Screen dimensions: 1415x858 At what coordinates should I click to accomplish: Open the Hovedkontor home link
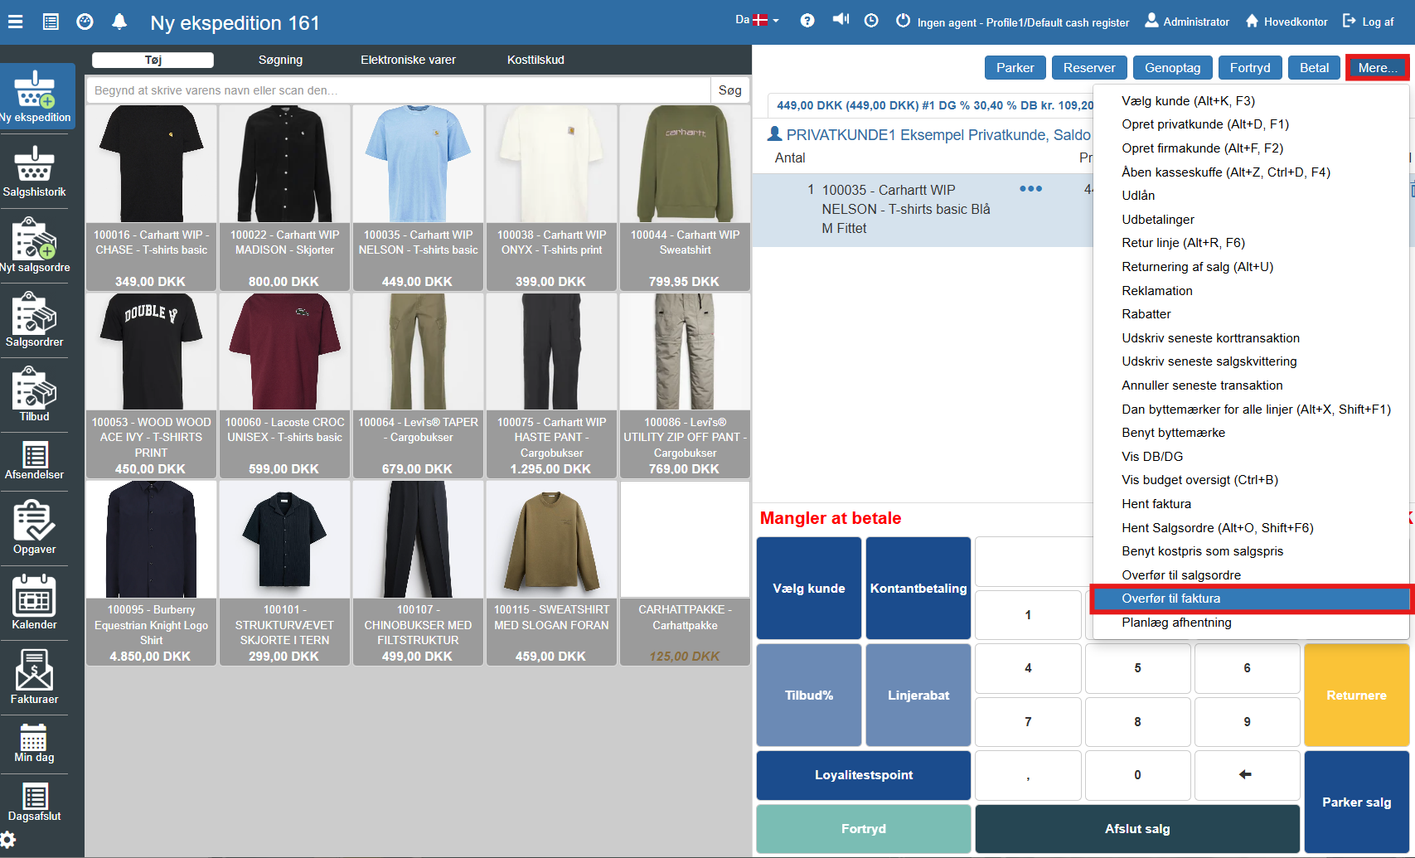coord(1287,22)
